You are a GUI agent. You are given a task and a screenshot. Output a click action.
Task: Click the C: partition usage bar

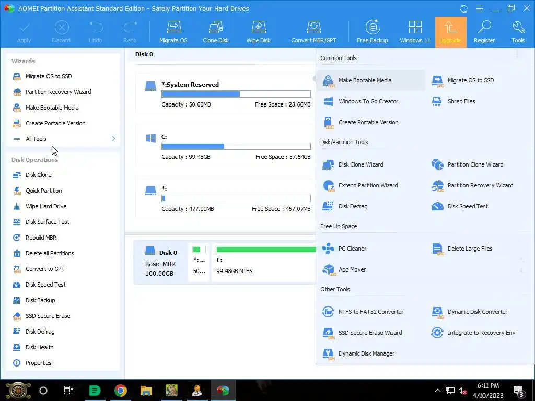[x=236, y=146]
